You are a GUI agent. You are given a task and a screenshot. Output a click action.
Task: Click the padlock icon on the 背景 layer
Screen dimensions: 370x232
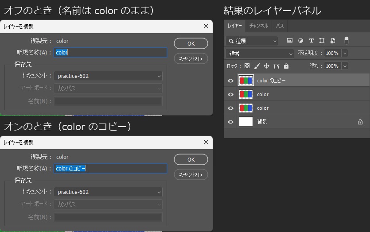360,122
